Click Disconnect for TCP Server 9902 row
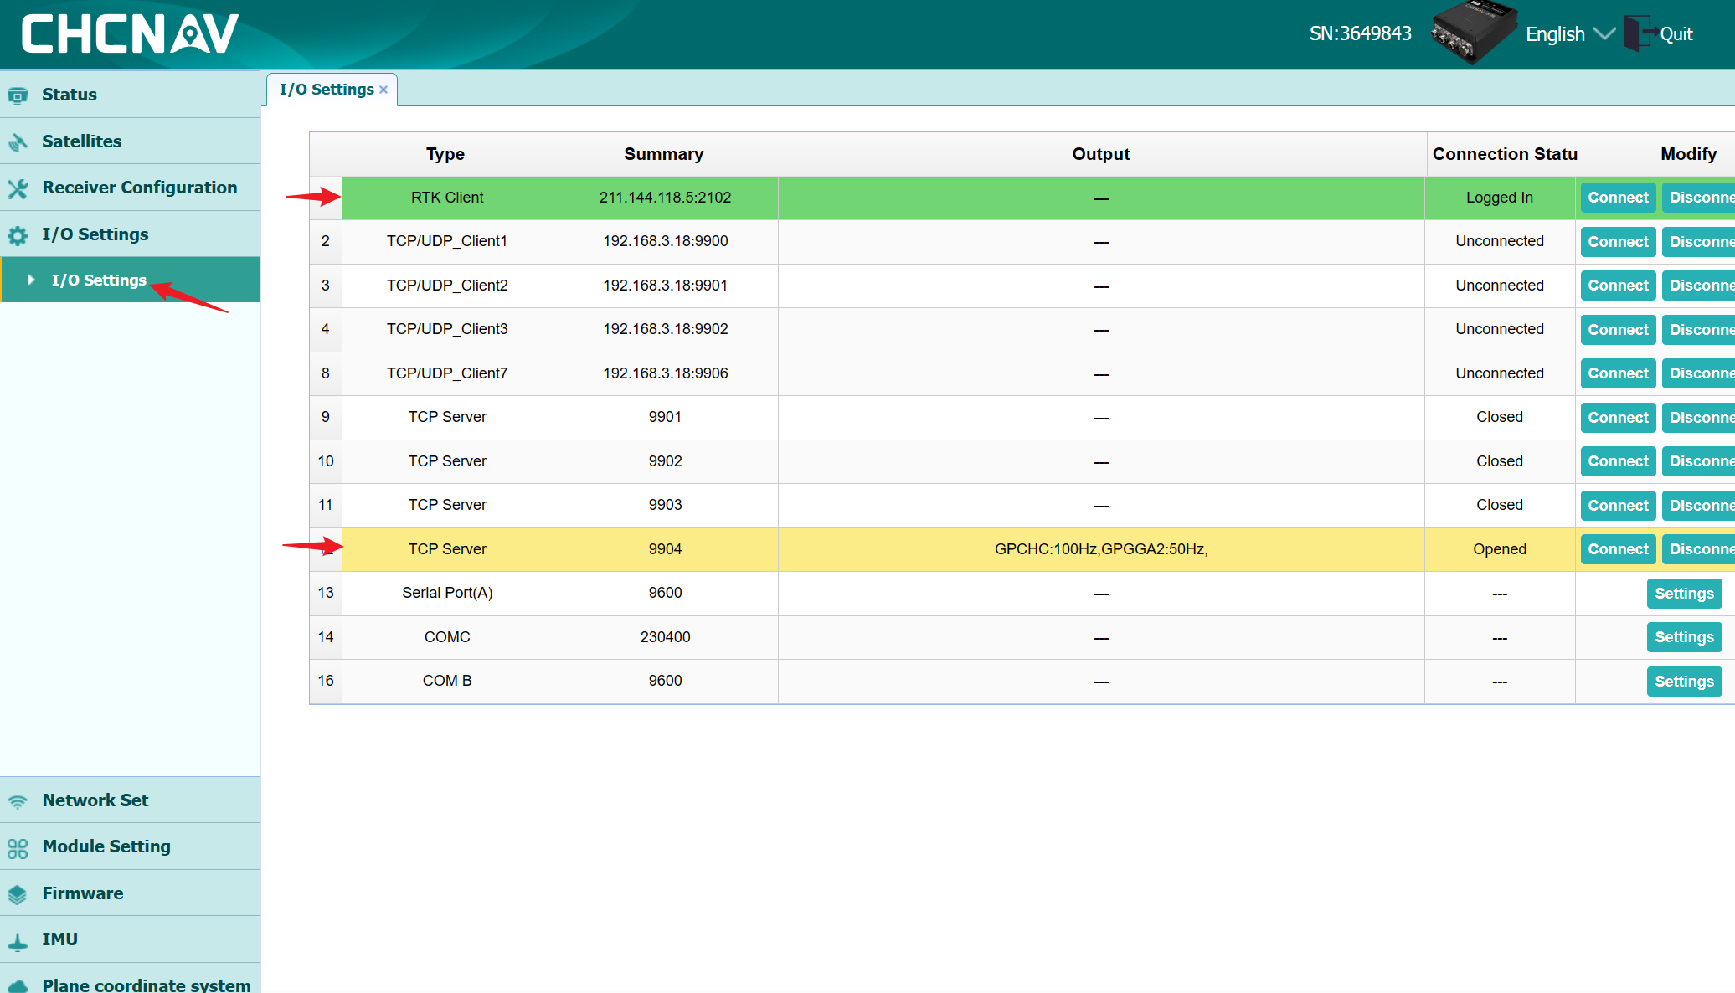Viewport: 1735px width, 993px height. pos(1698,461)
